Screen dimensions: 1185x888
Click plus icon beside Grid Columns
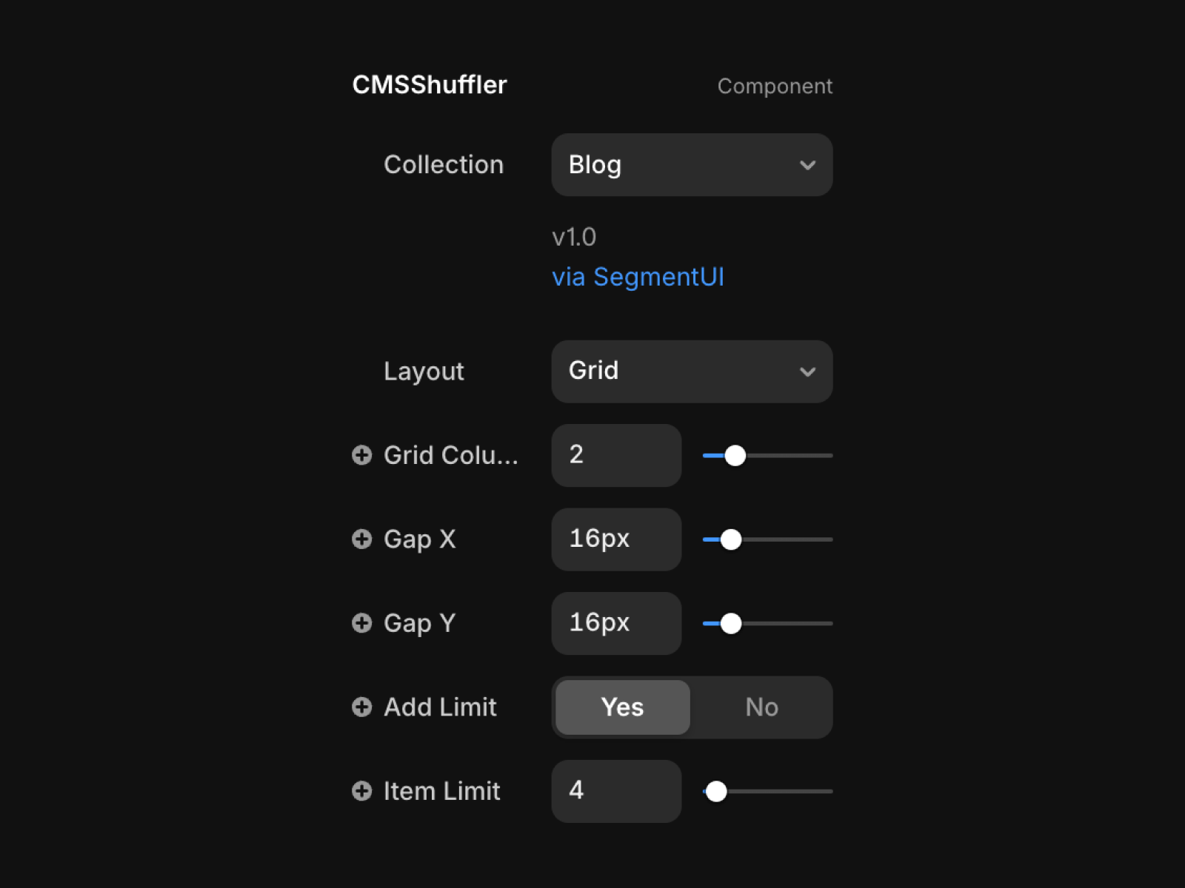pyautogui.click(x=361, y=455)
